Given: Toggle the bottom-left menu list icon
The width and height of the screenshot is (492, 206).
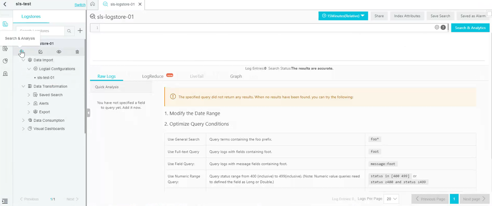Looking at the screenshot, I should 5,201.
